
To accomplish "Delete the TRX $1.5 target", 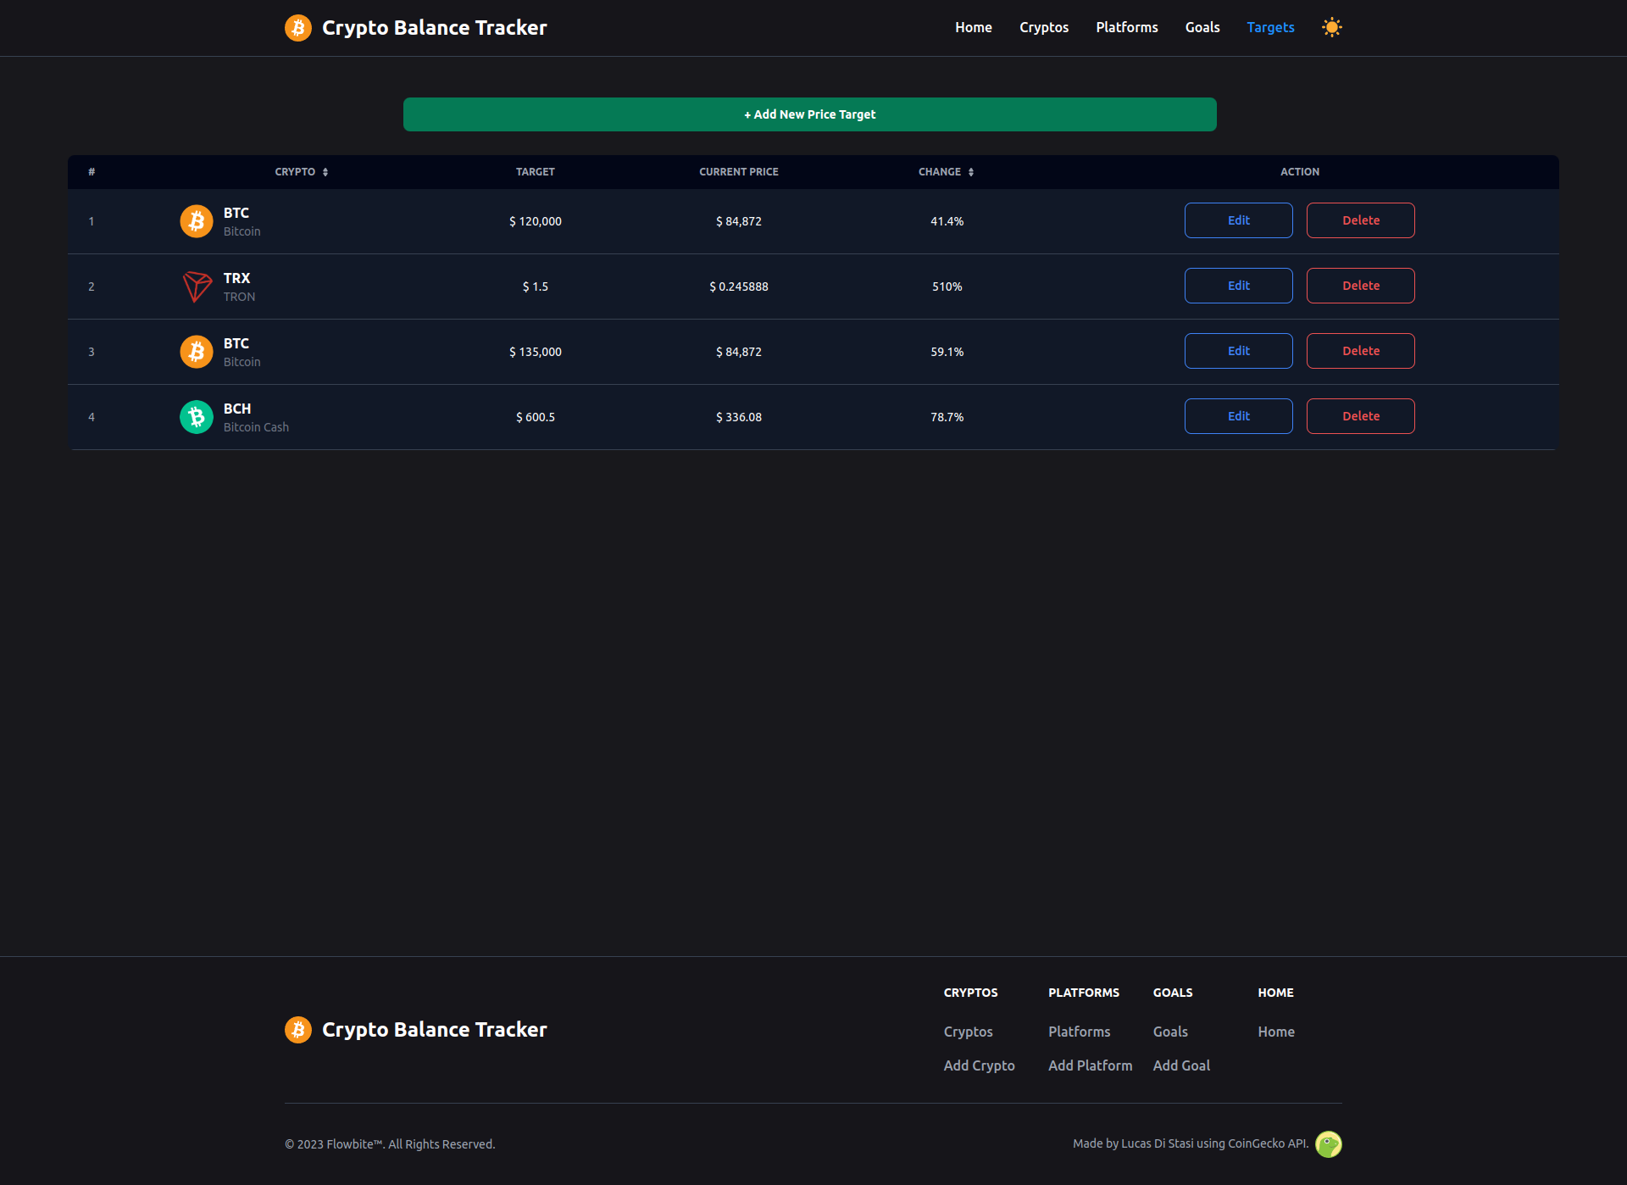I will (x=1361, y=286).
